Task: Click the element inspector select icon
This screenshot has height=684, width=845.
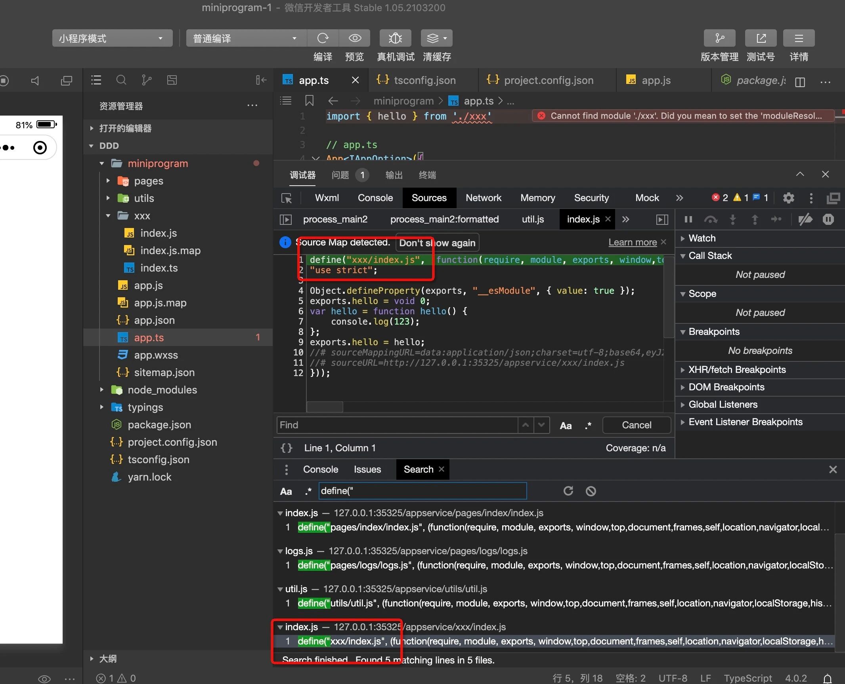Action: pos(287,198)
